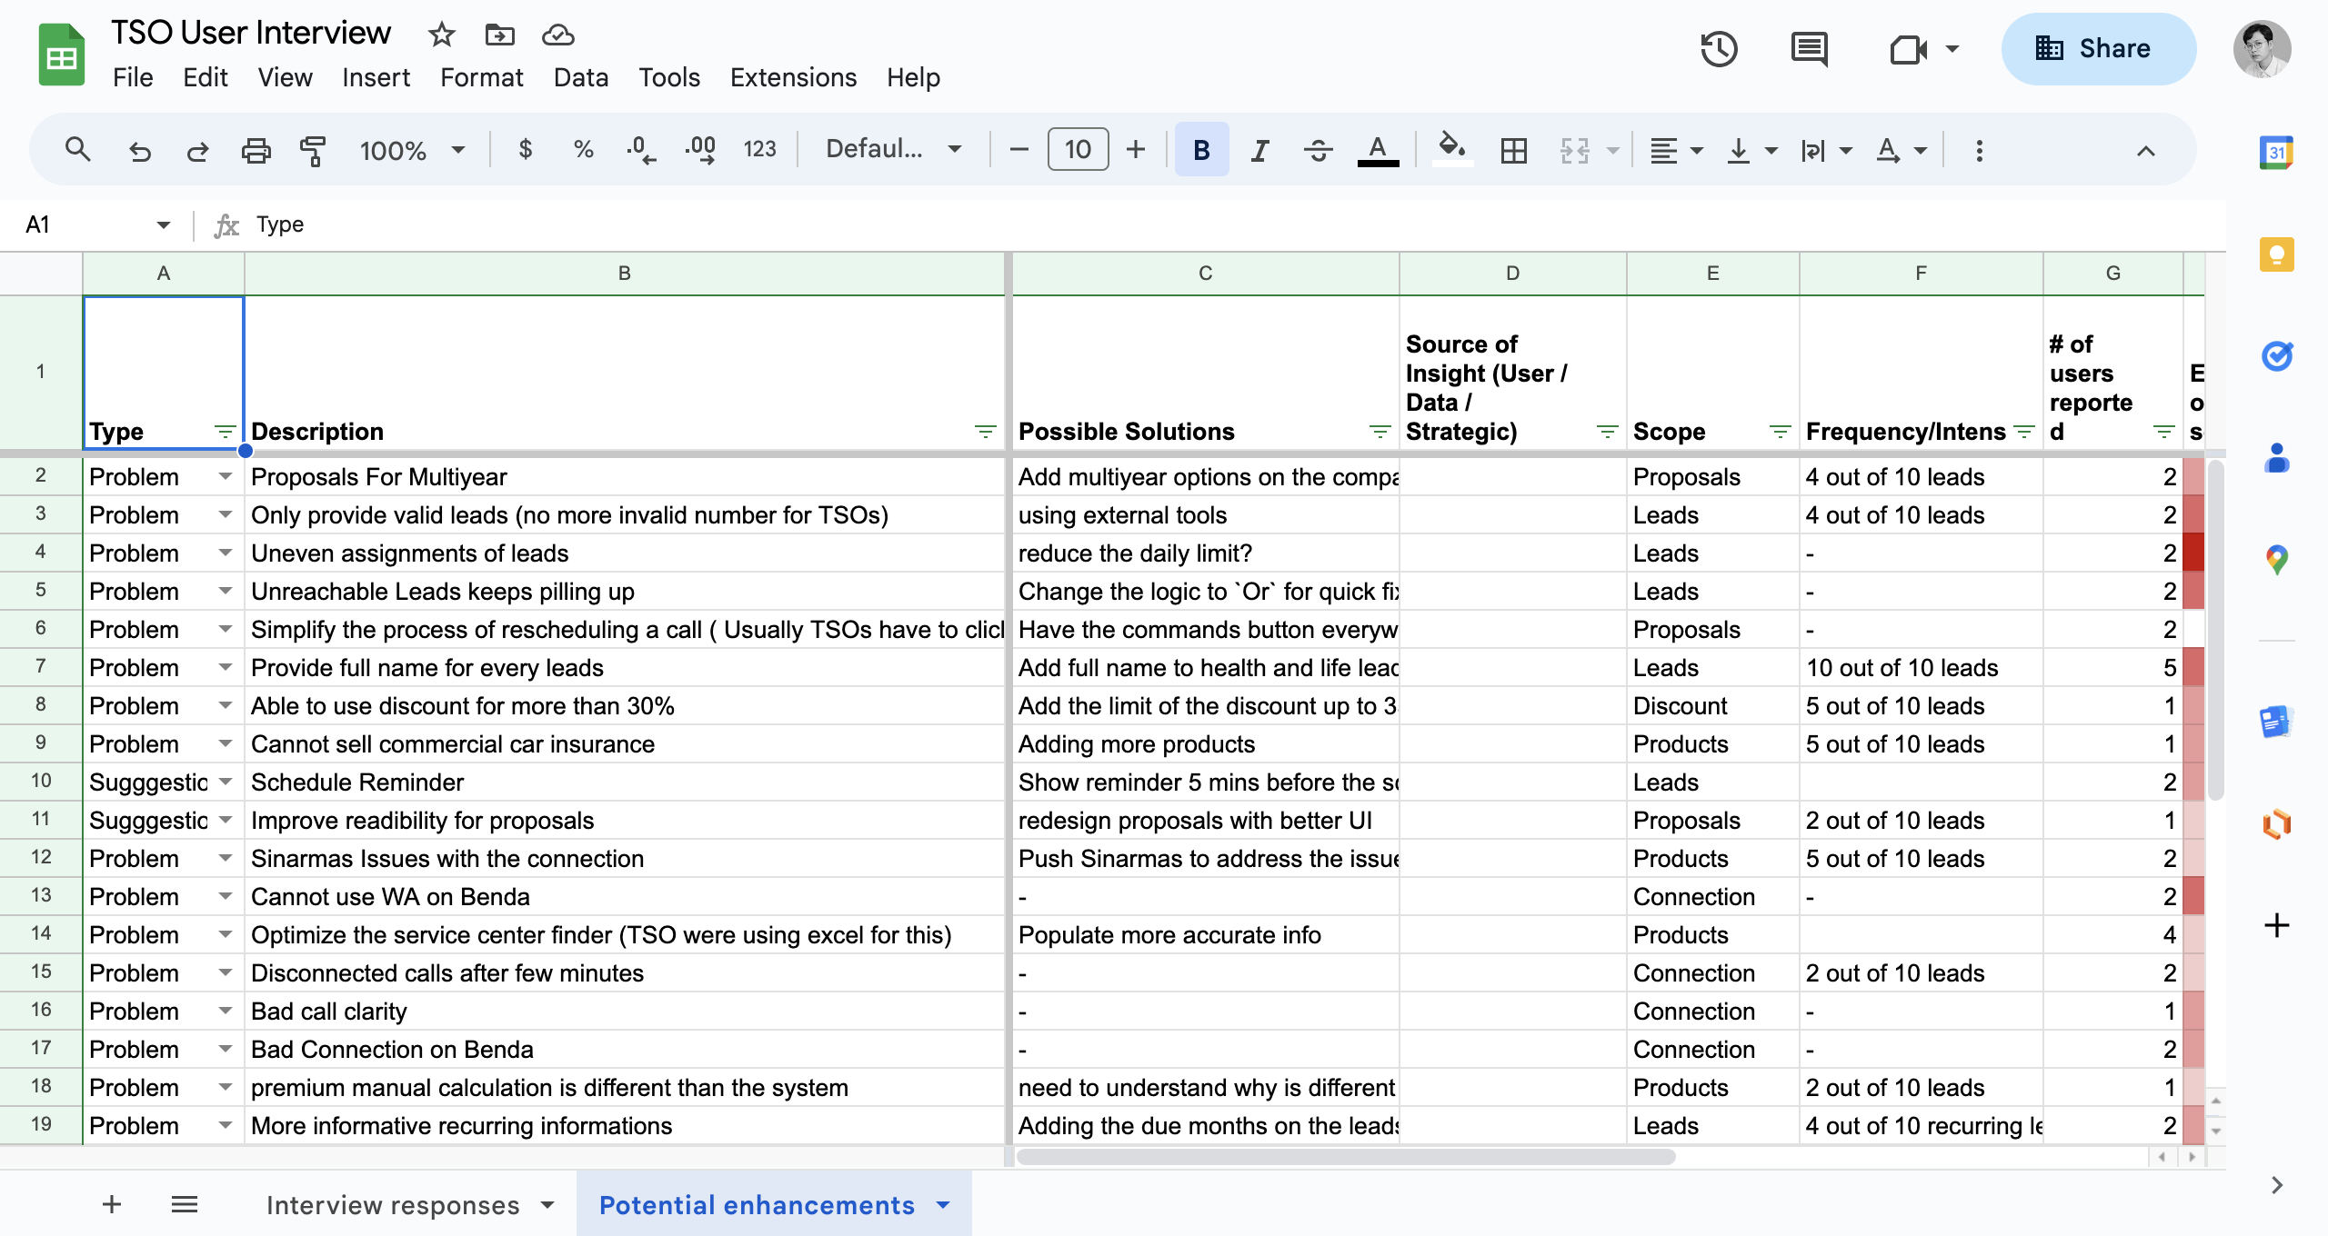Viewport: 2328px width, 1236px height.
Task: Increase decimal places
Action: tap(700, 149)
